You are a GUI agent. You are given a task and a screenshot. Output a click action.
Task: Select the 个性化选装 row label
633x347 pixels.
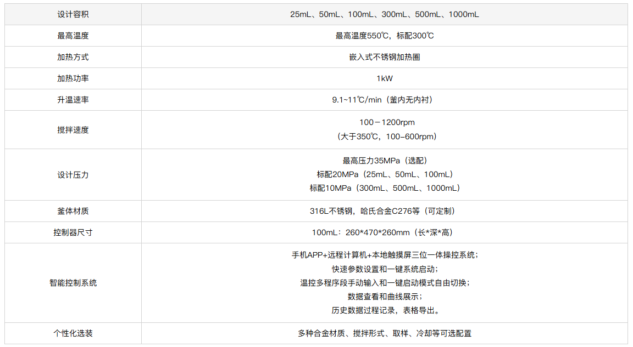click(73, 333)
